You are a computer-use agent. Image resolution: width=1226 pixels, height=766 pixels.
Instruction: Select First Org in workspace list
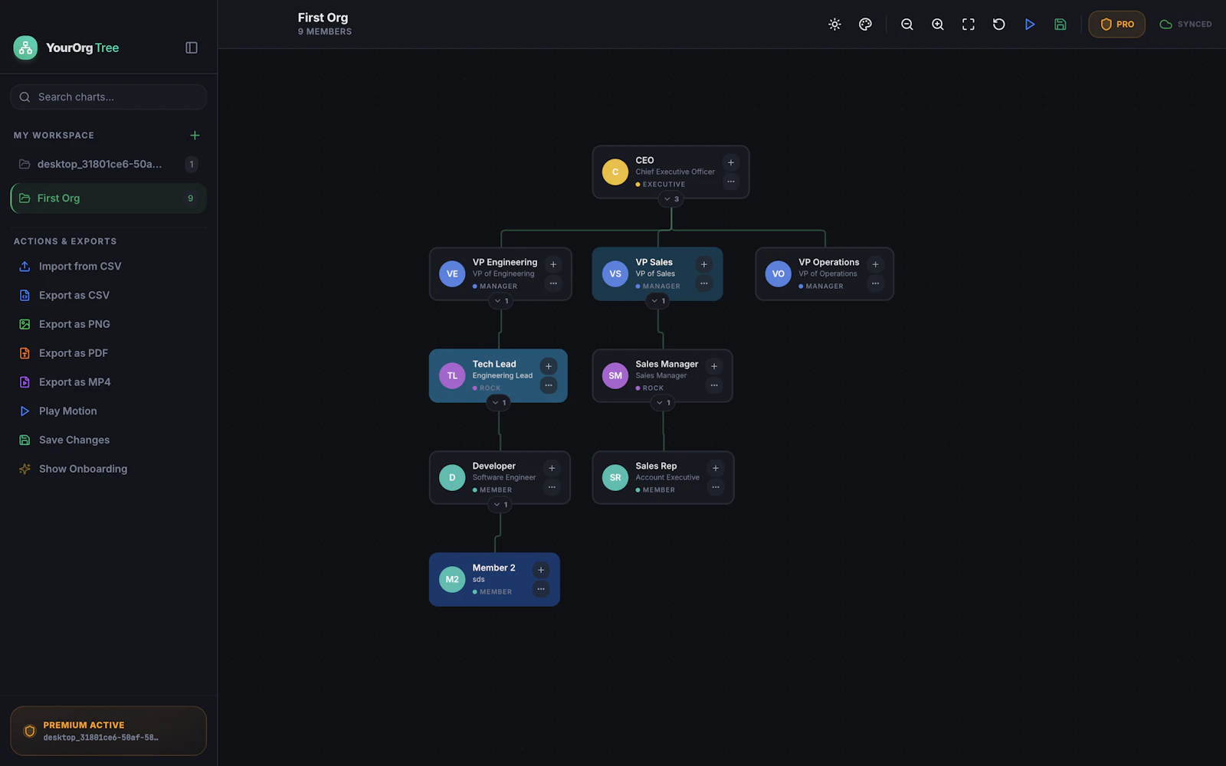coord(108,198)
